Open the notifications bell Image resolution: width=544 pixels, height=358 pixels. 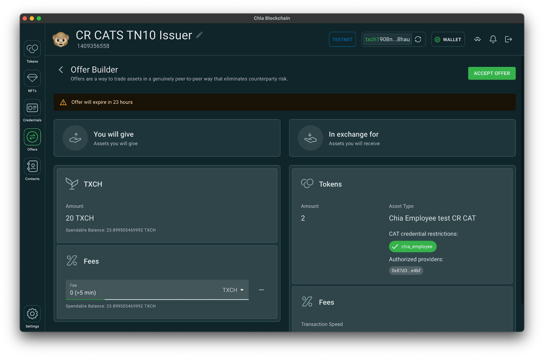click(493, 39)
